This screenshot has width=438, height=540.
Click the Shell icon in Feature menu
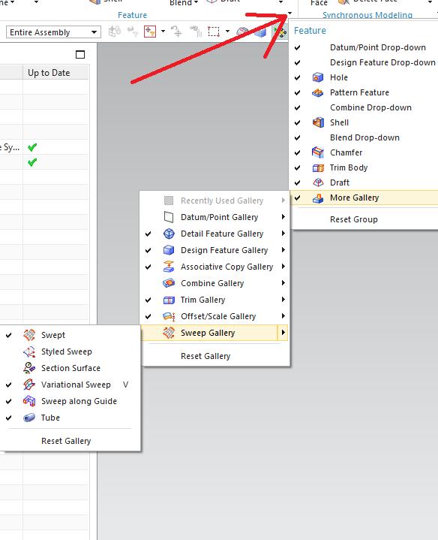coord(318,122)
